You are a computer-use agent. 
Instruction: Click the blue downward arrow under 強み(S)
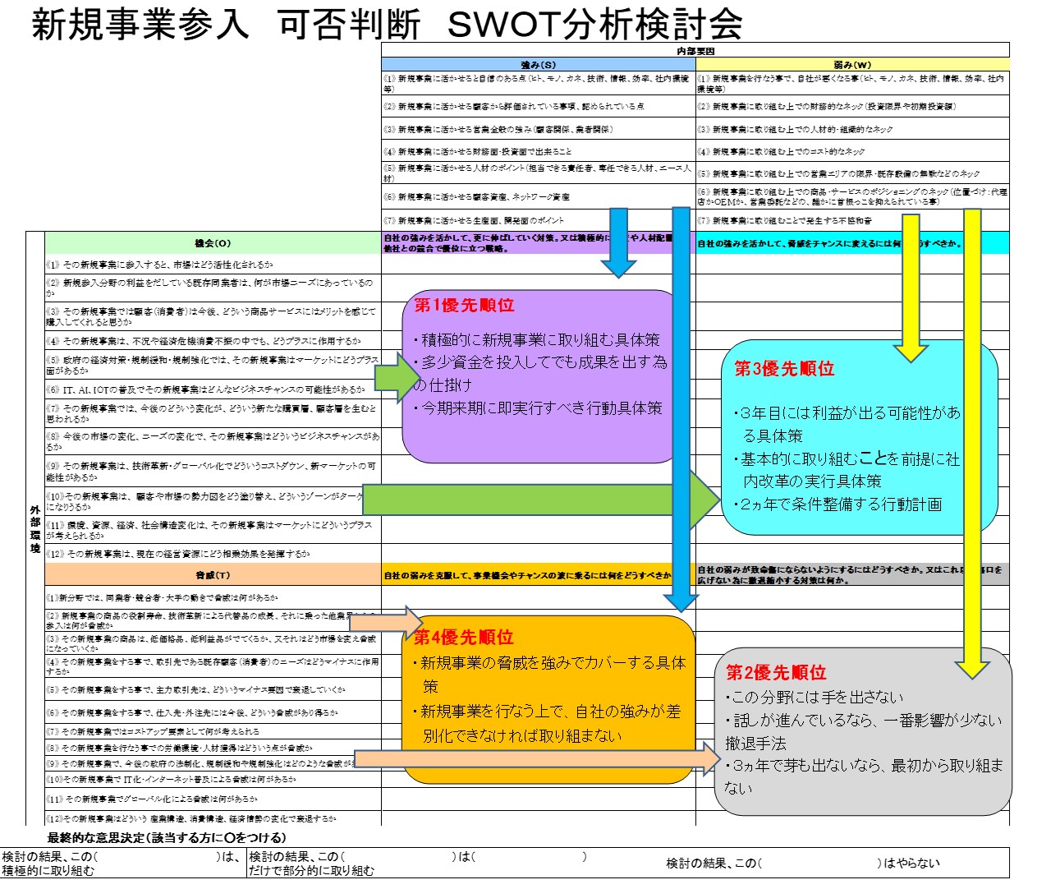[x=617, y=246]
